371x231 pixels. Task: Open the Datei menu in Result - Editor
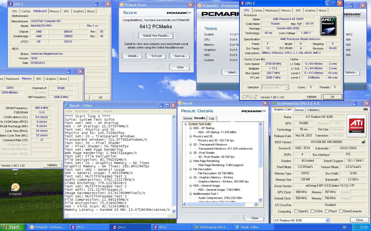pyautogui.click(x=69, y=111)
